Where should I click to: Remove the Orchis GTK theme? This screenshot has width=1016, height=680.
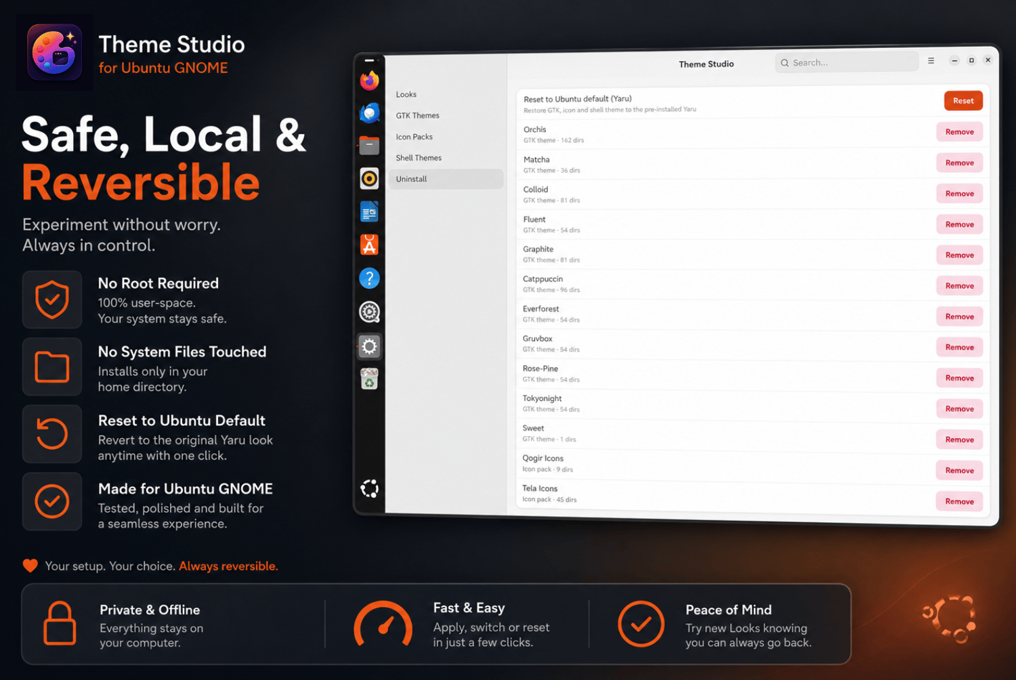pyautogui.click(x=960, y=132)
